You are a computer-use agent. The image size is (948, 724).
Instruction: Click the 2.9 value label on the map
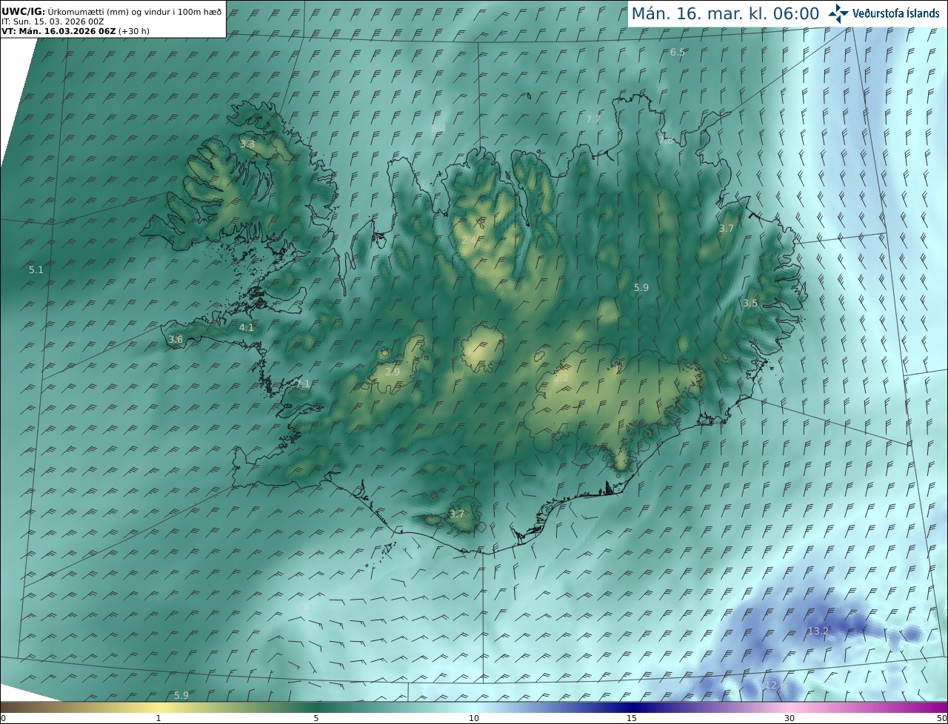tap(393, 372)
